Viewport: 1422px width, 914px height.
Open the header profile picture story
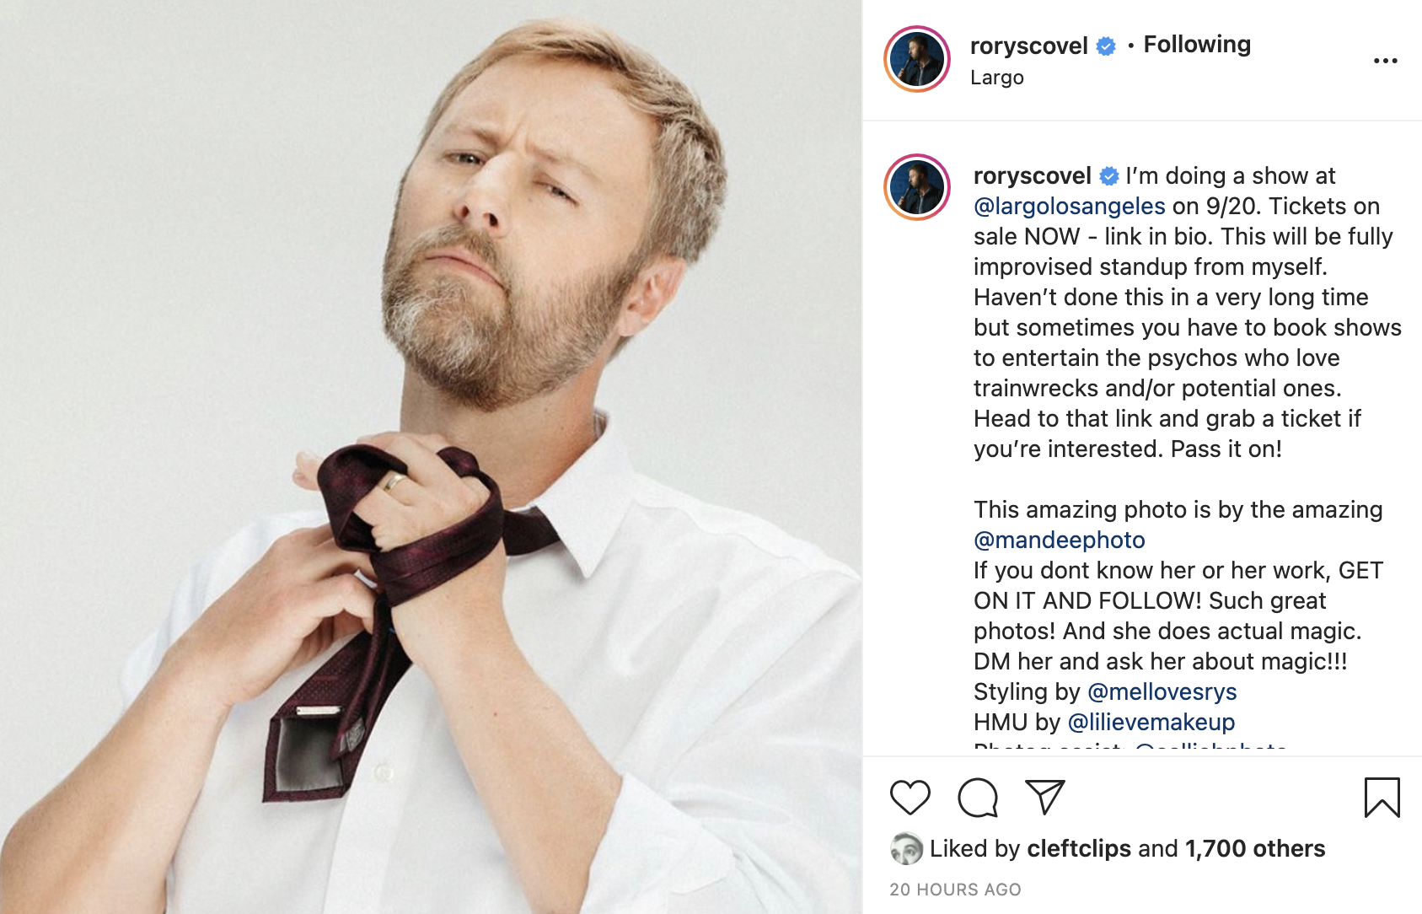point(917,60)
